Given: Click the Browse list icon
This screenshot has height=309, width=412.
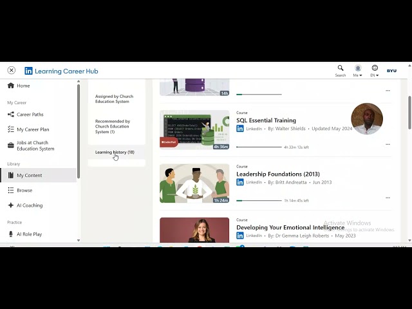Looking at the screenshot, I should 11,191.
